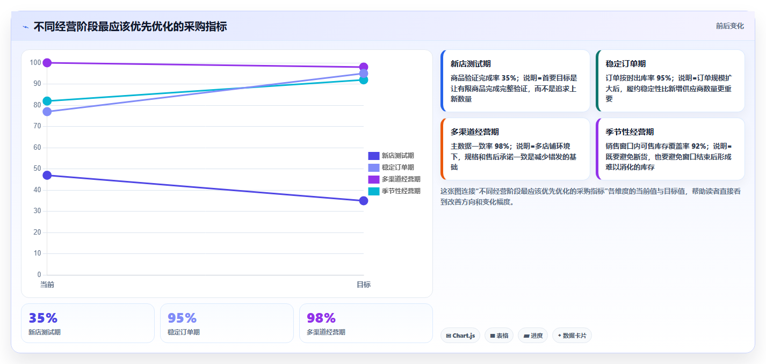
Task: Click 多渠道经营期 data point at 目标 (98)
Action: 364,67
